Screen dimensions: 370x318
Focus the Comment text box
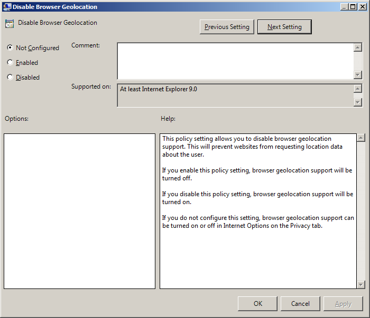[x=235, y=61]
